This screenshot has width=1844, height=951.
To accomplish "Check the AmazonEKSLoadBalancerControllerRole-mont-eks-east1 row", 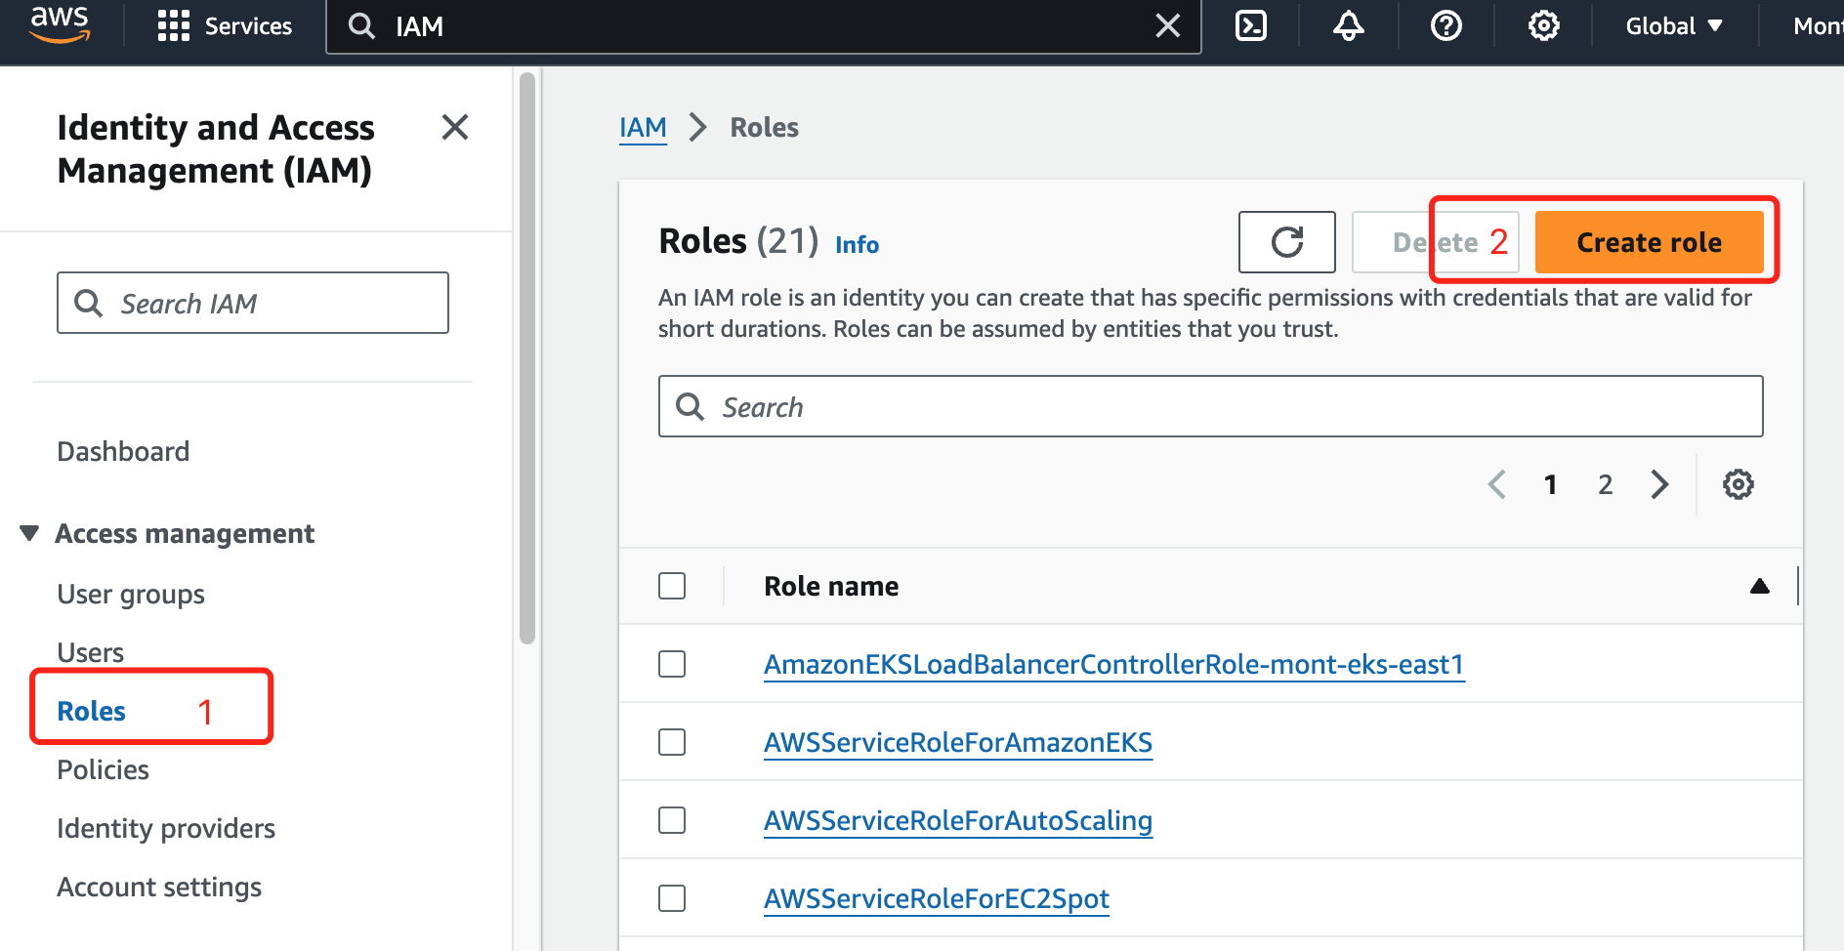I will tap(672, 664).
